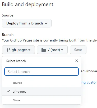The width and height of the screenshot is (97, 108).
Task: Click the Source label
Action: (8, 15)
